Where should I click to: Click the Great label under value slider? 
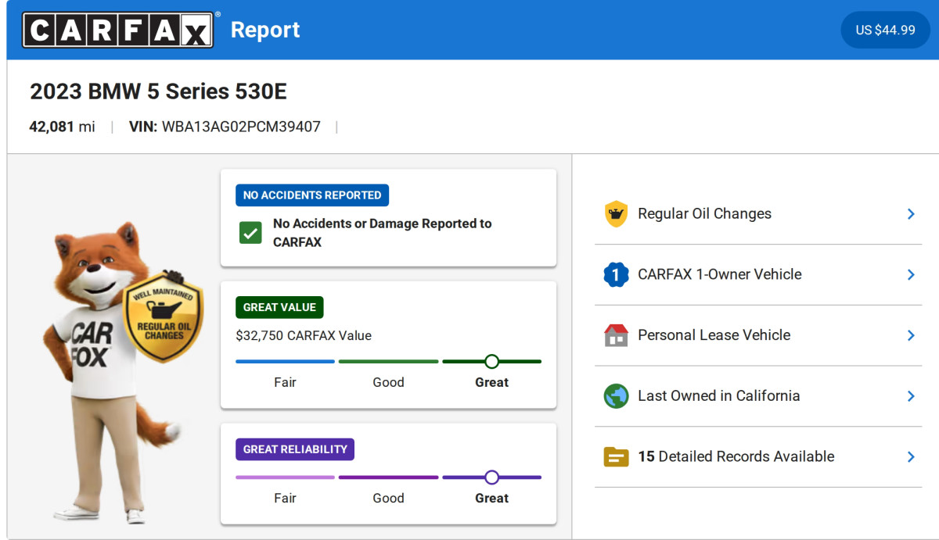[491, 383]
